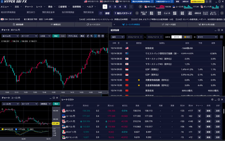Click left arrow before スピード注文 shortcut
Image resolution: width=225 pixels, height=141 pixels.
(x=137, y=13)
